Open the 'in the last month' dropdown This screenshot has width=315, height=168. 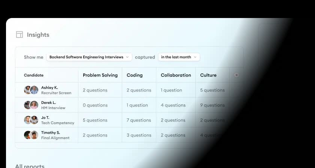tap(179, 57)
